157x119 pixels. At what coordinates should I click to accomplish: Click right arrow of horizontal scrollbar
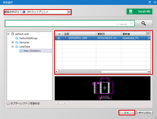coord(149,72)
